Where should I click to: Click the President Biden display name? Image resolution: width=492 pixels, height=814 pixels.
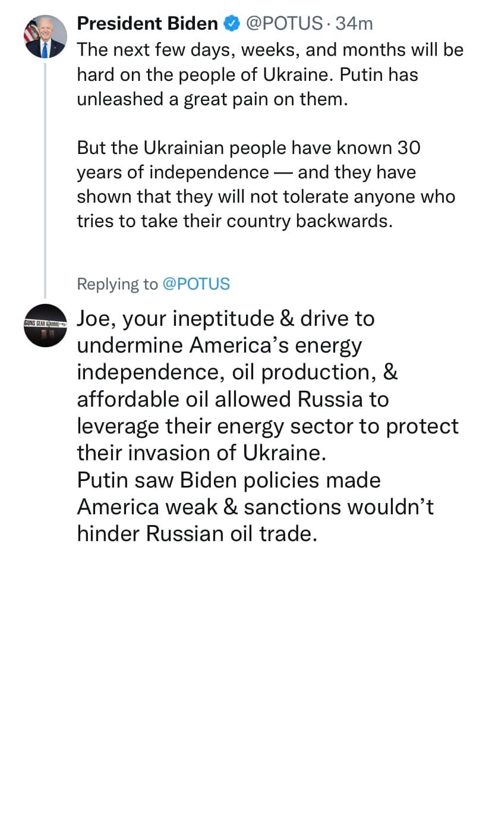click(147, 24)
